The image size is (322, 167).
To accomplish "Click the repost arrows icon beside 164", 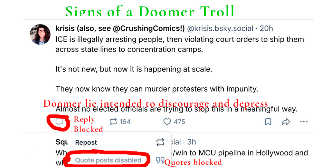I will click(113, 122).
